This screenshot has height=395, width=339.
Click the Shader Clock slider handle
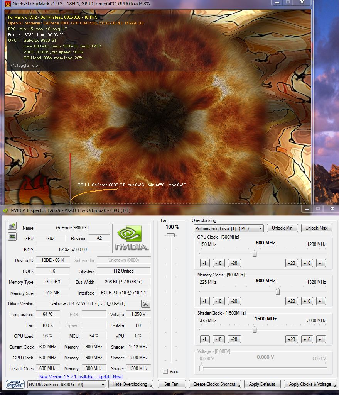[x=255, y=329]
